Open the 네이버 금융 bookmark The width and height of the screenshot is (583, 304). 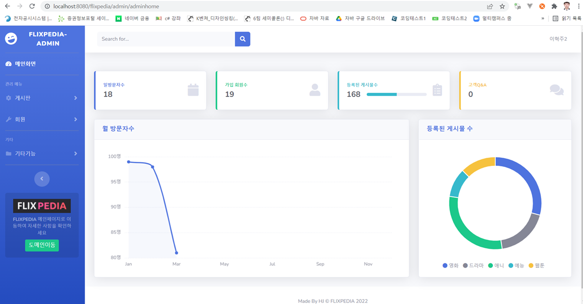point(132,18)
